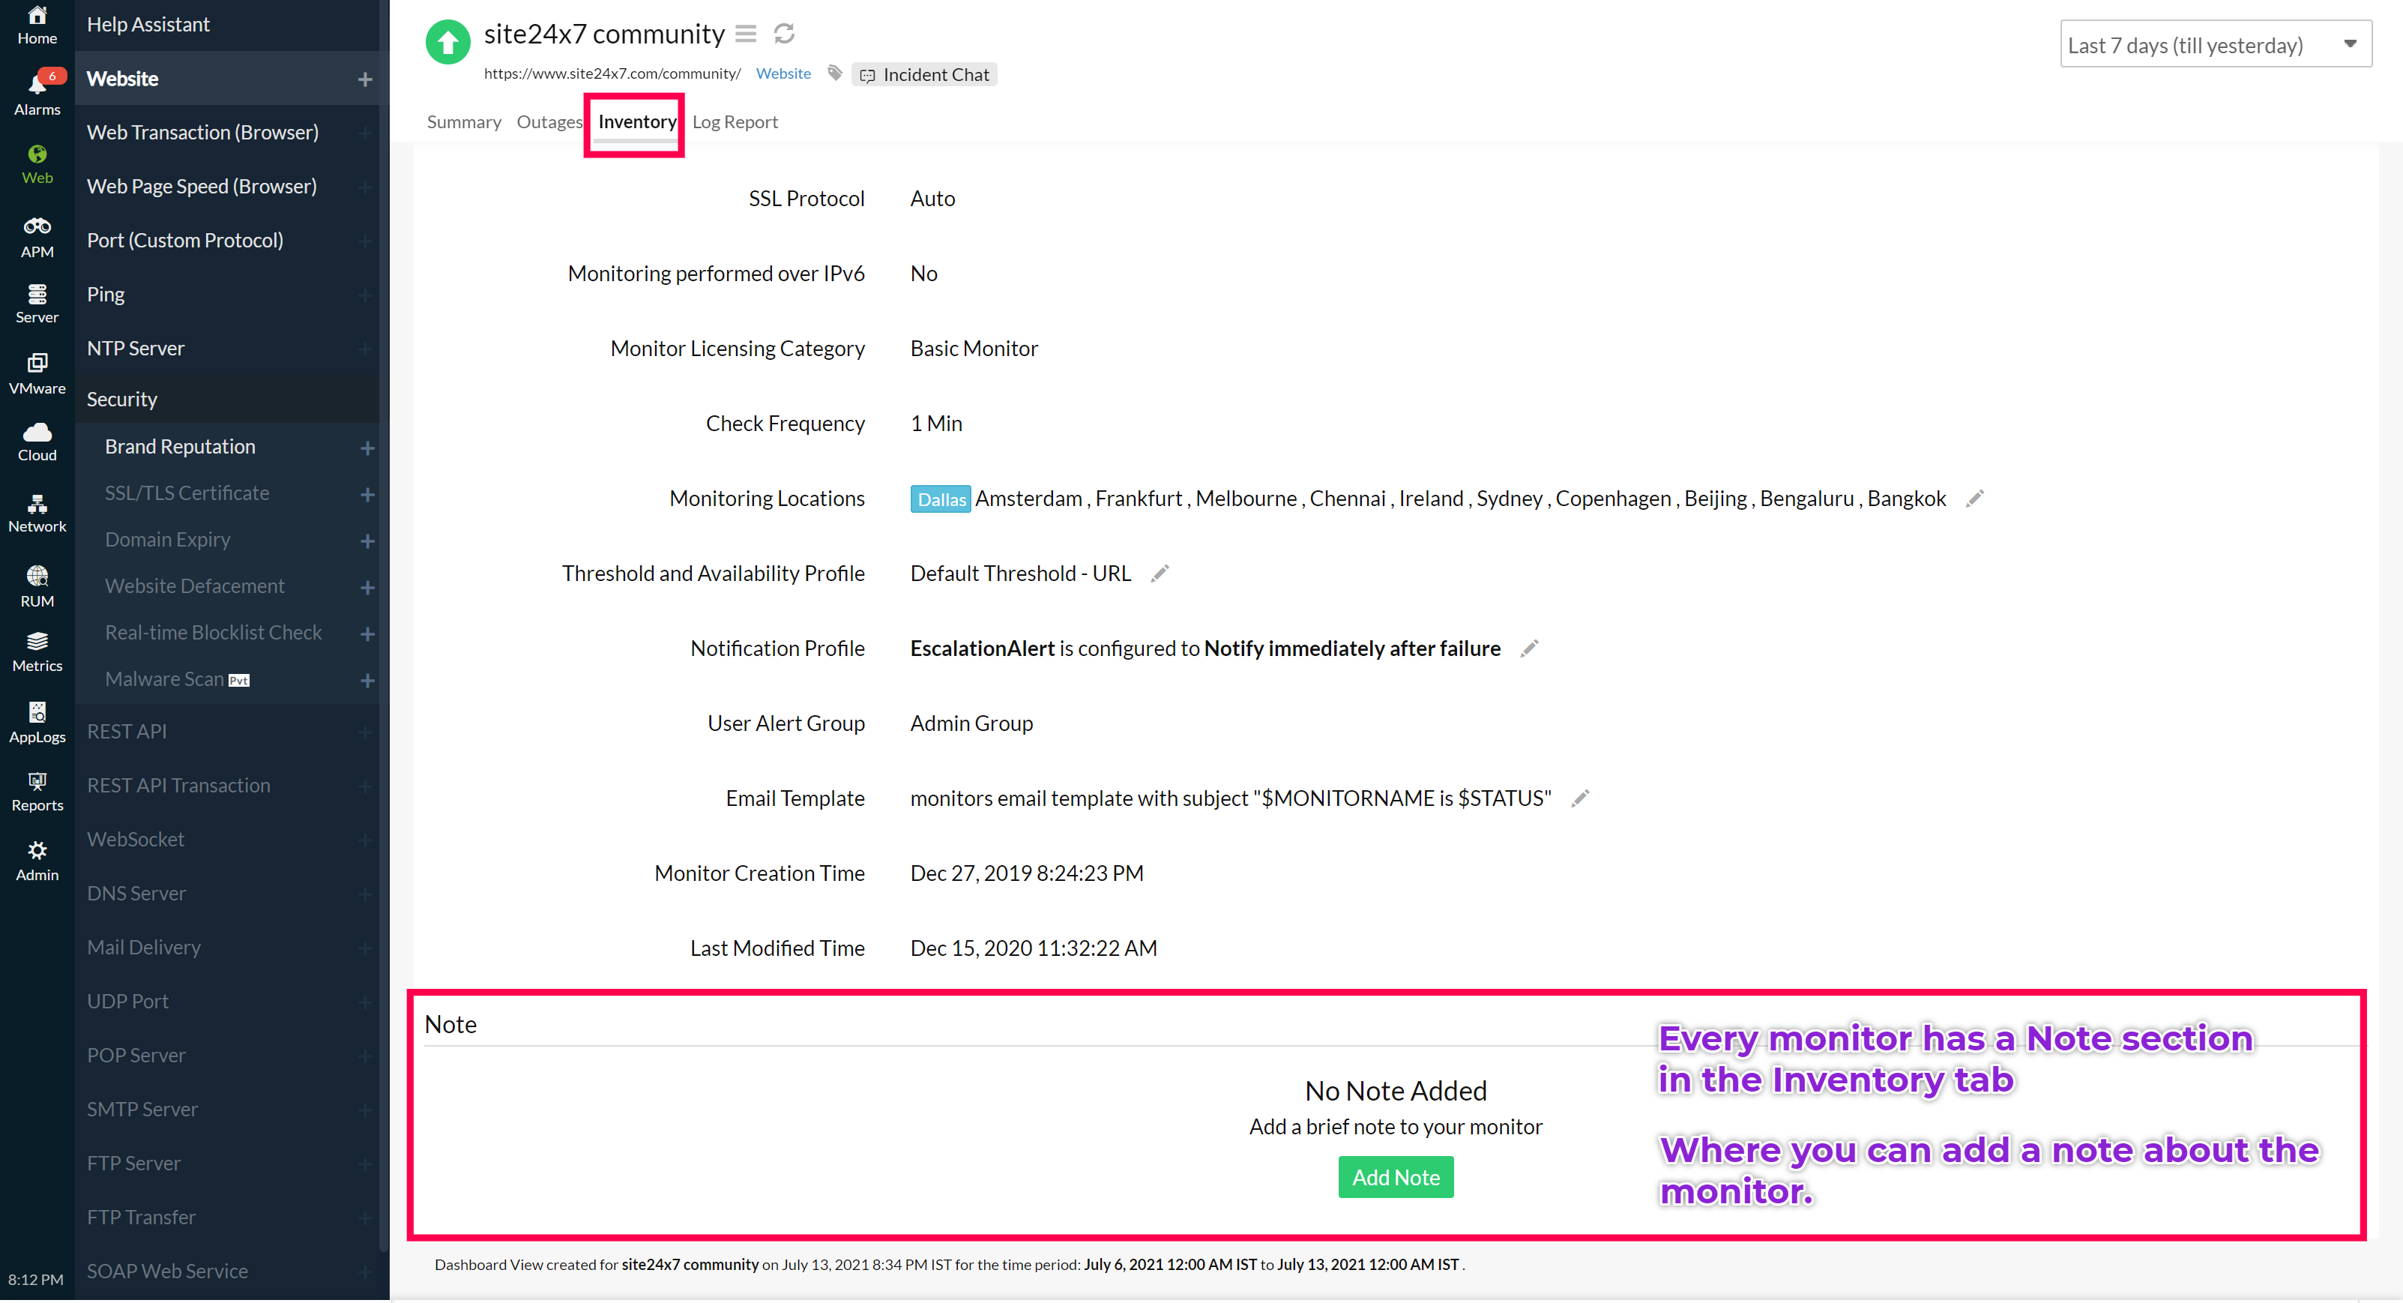The image size is (2403, 1303).
Task: Click the refresh icon beside monitor name
Action: 783,34
